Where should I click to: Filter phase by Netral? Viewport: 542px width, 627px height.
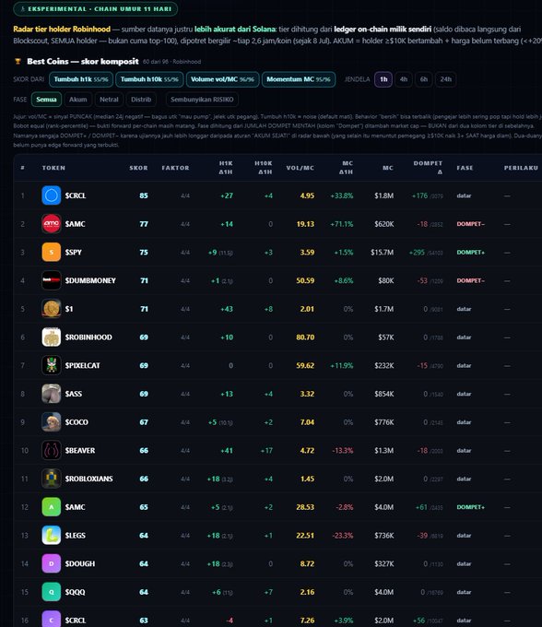(x=109, y=100)
